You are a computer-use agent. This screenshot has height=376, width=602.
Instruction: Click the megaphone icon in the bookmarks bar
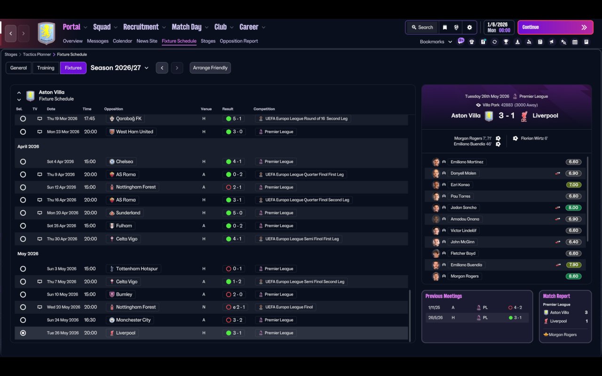coord(552,42)
